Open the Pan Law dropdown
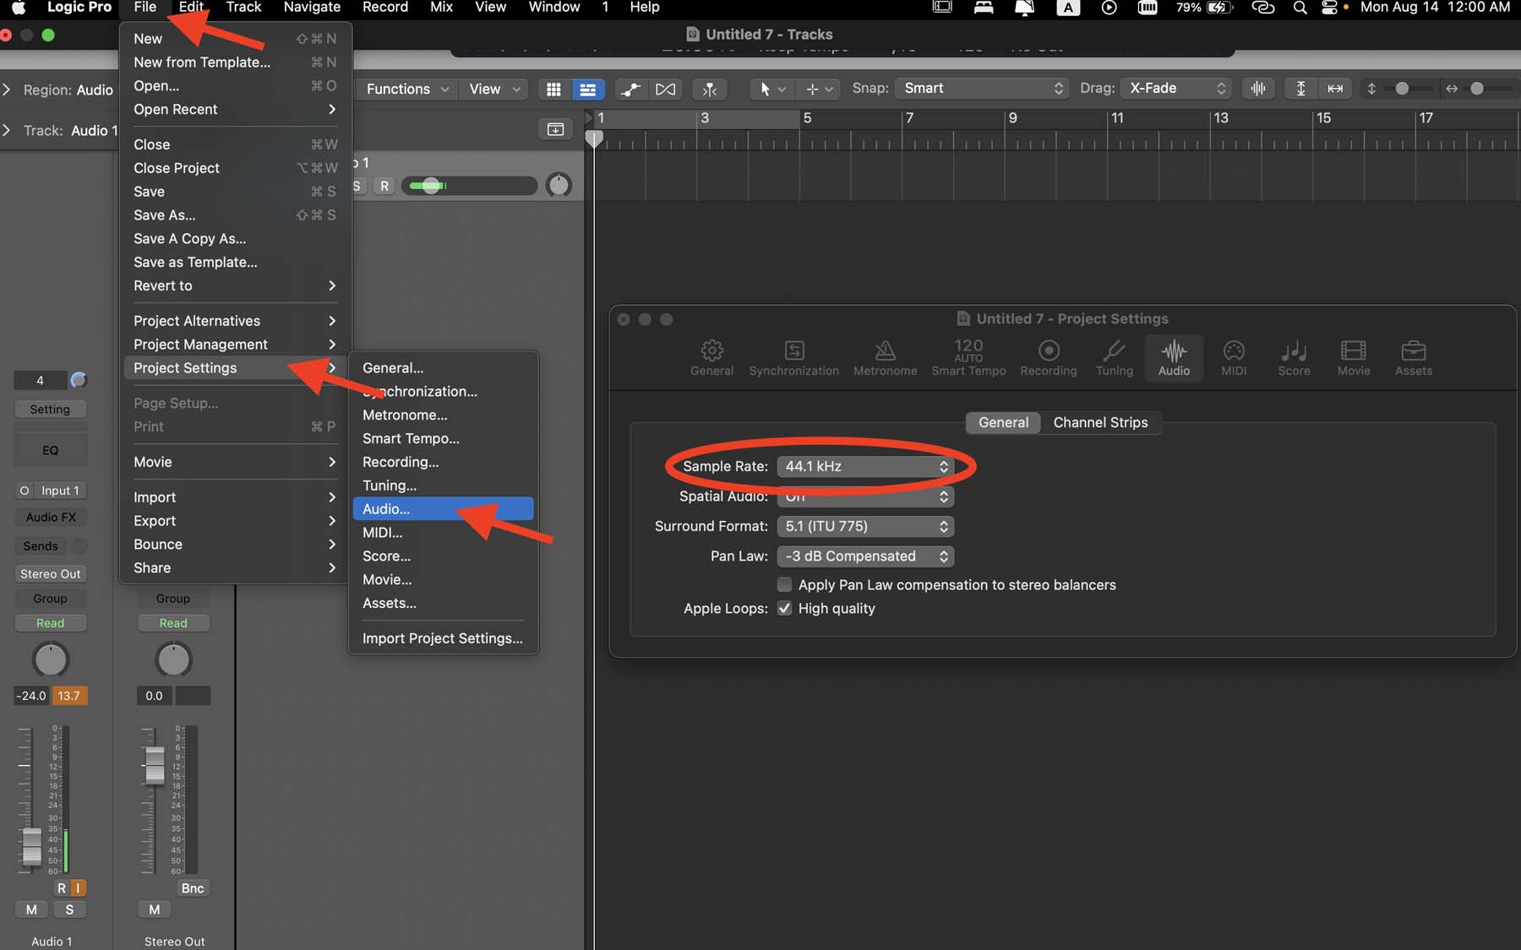 [865, 556]
